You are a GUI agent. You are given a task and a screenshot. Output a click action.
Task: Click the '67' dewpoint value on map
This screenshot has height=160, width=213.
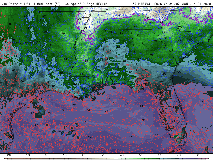pos(31,92)
